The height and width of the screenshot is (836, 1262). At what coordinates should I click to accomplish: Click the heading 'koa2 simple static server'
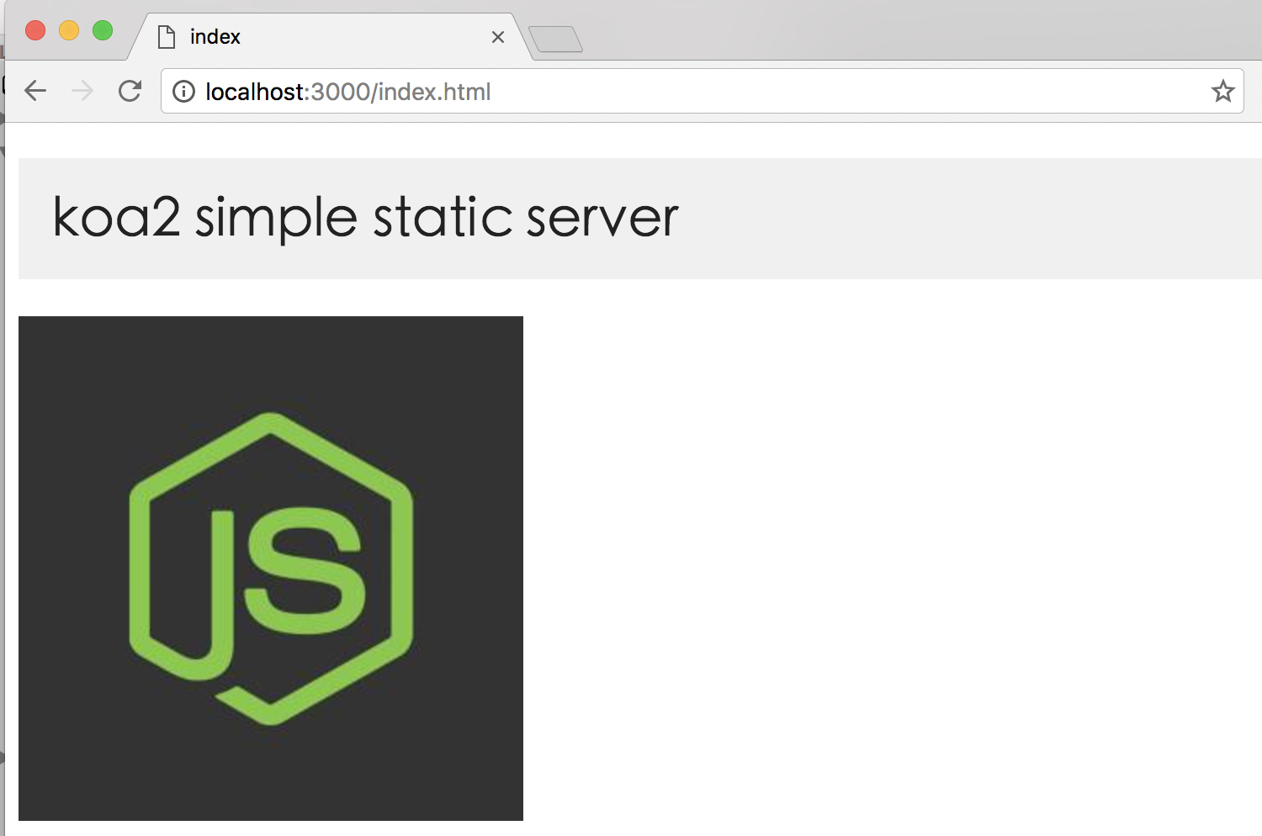point(365,217)
